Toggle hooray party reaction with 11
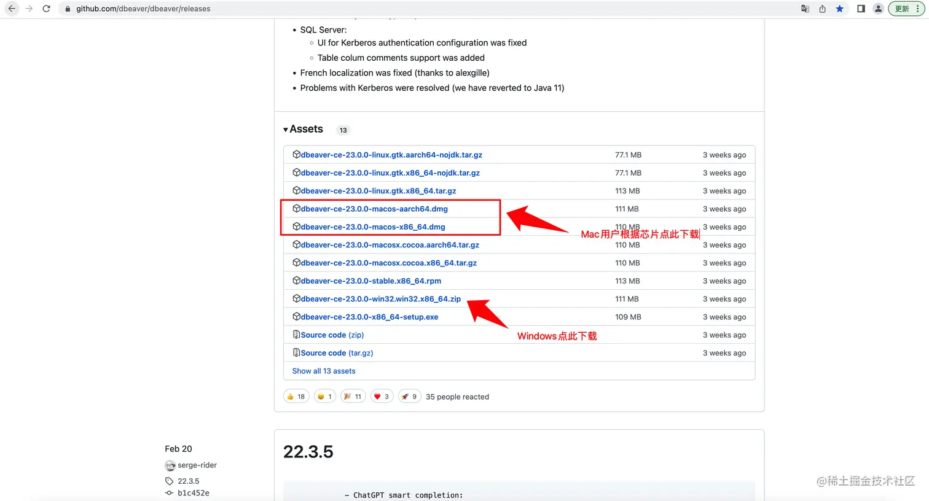The height and width of the screenshot is (501, 929). [x=353, y=397]
